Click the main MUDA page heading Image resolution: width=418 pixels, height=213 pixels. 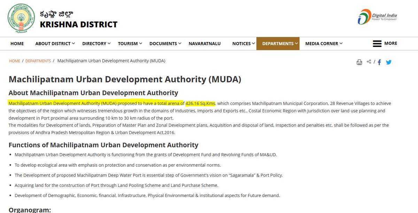point(125,79)
